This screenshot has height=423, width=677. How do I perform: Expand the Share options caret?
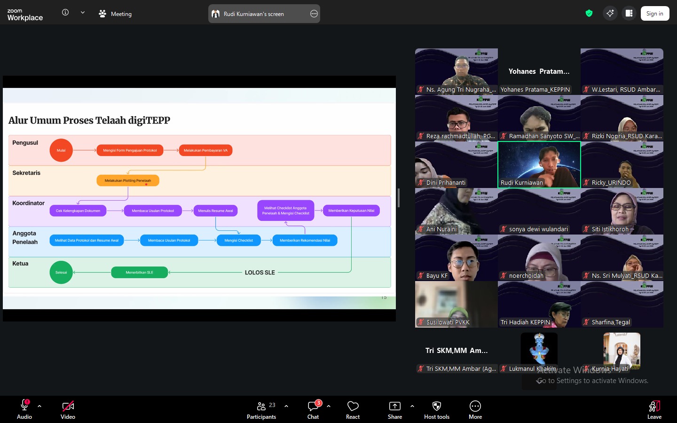[412, 406]
